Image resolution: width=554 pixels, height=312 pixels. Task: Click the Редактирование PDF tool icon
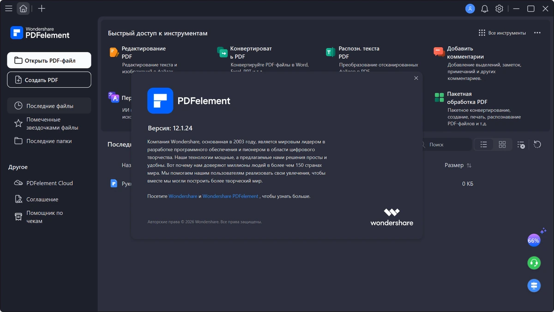pos(114,52)
